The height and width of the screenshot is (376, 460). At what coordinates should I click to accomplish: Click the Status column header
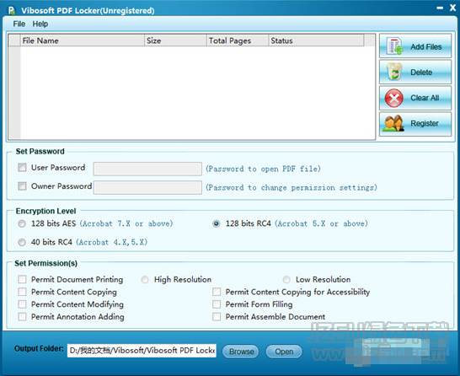pyautogui.click(x=316, y=40)
